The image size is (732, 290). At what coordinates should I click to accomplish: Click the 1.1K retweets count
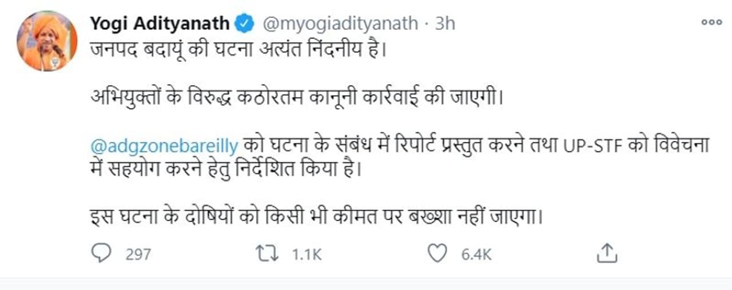(307, 254)
